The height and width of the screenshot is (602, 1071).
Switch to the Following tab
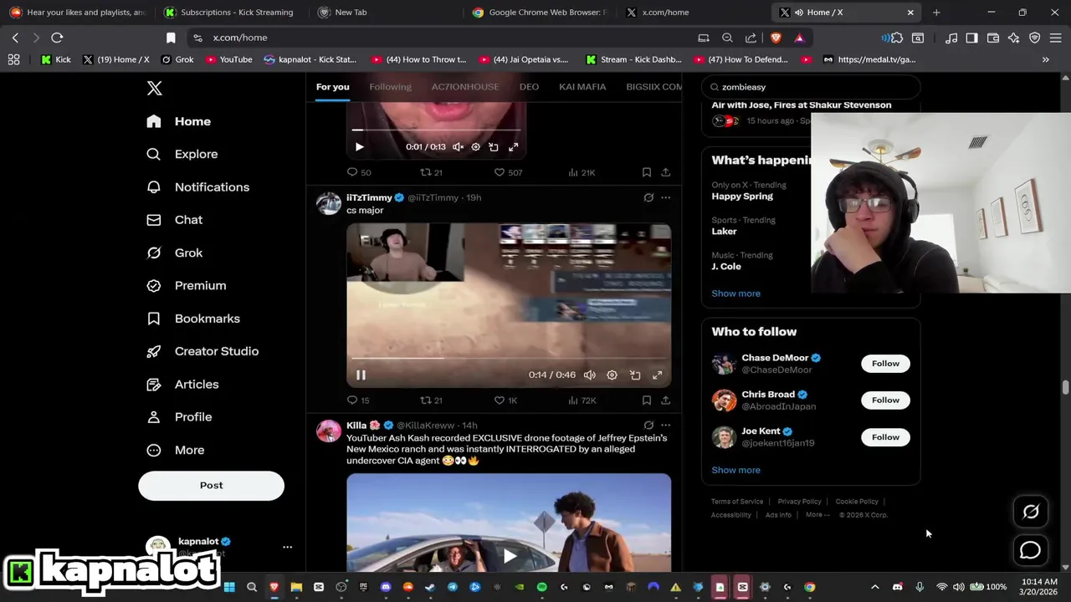(x=390, y=87)
